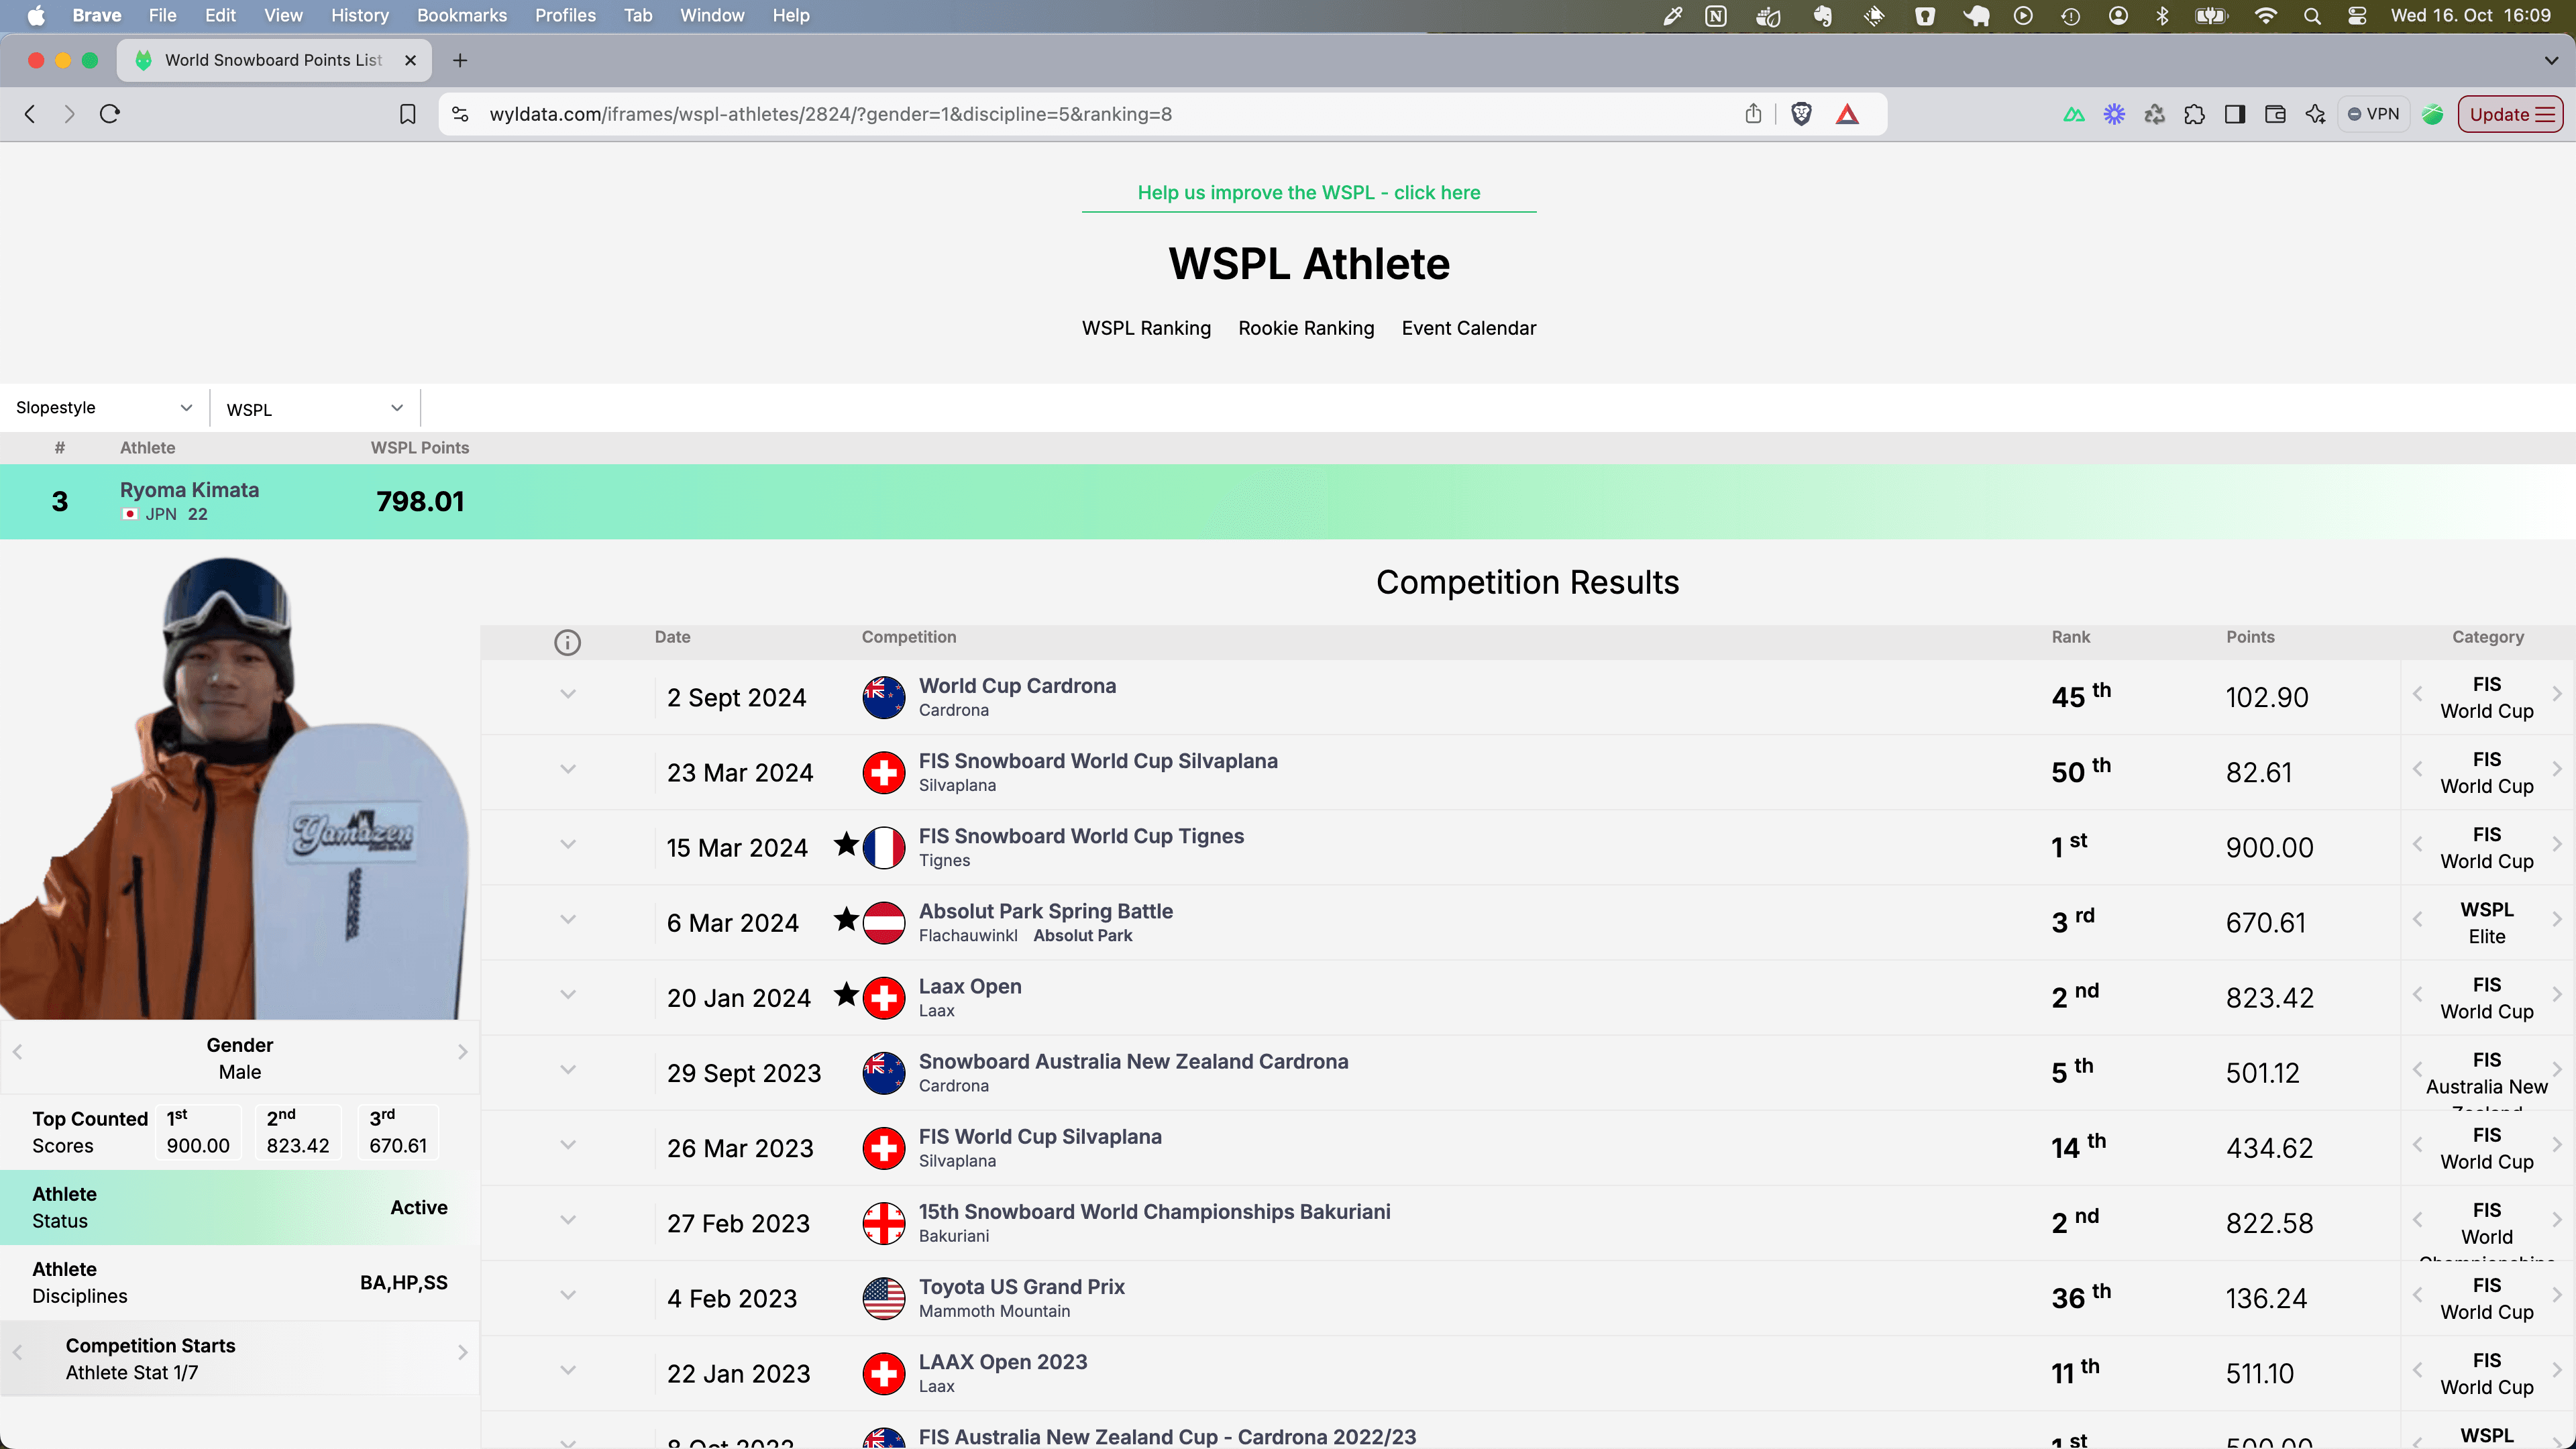Image resolution: width=2576 pixels, height=1449 pixels.
Task: Open the File menu
Action: point(162,15)
